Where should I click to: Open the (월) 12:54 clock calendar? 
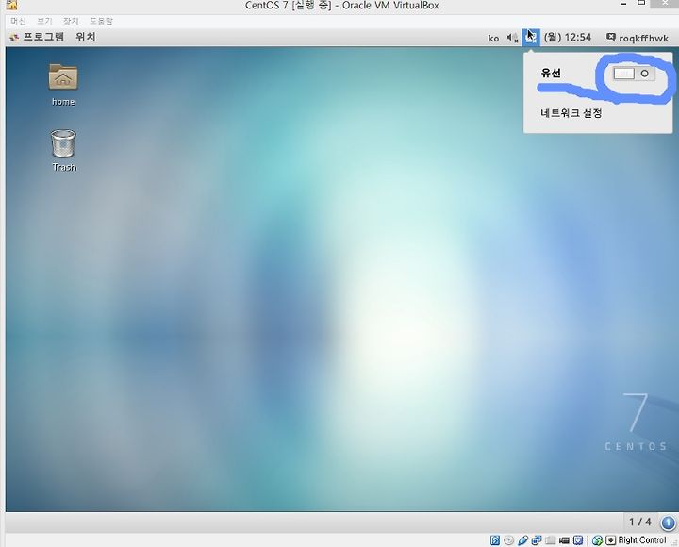coord(568,37)
